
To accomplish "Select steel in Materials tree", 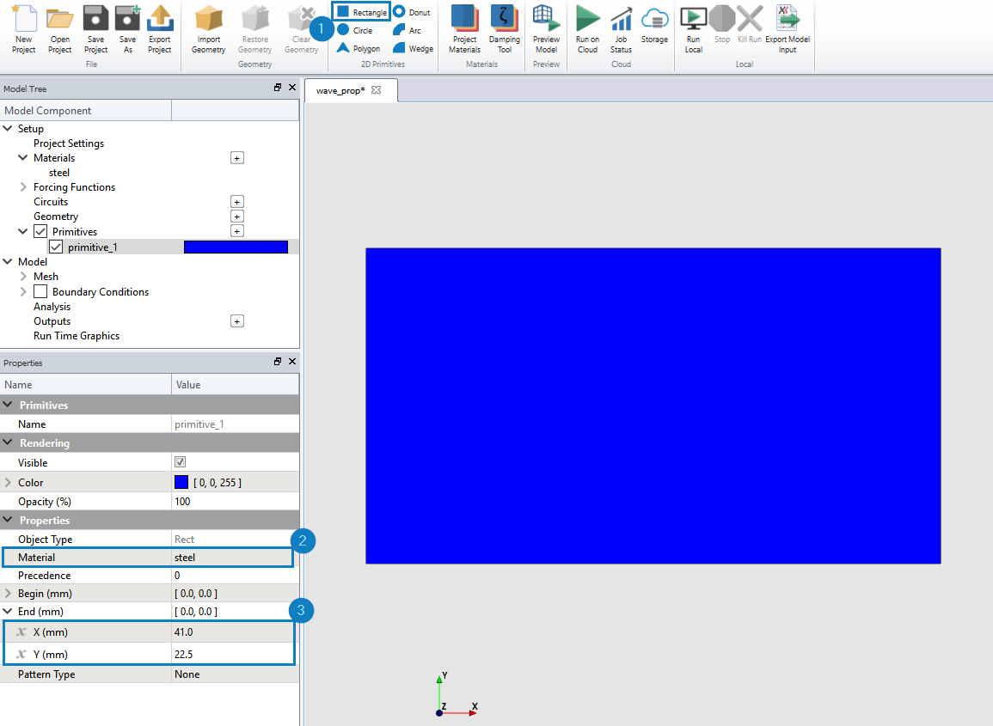I will [59, 172].
